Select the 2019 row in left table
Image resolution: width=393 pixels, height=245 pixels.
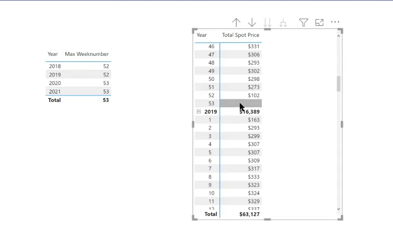(x=79, y=74)
